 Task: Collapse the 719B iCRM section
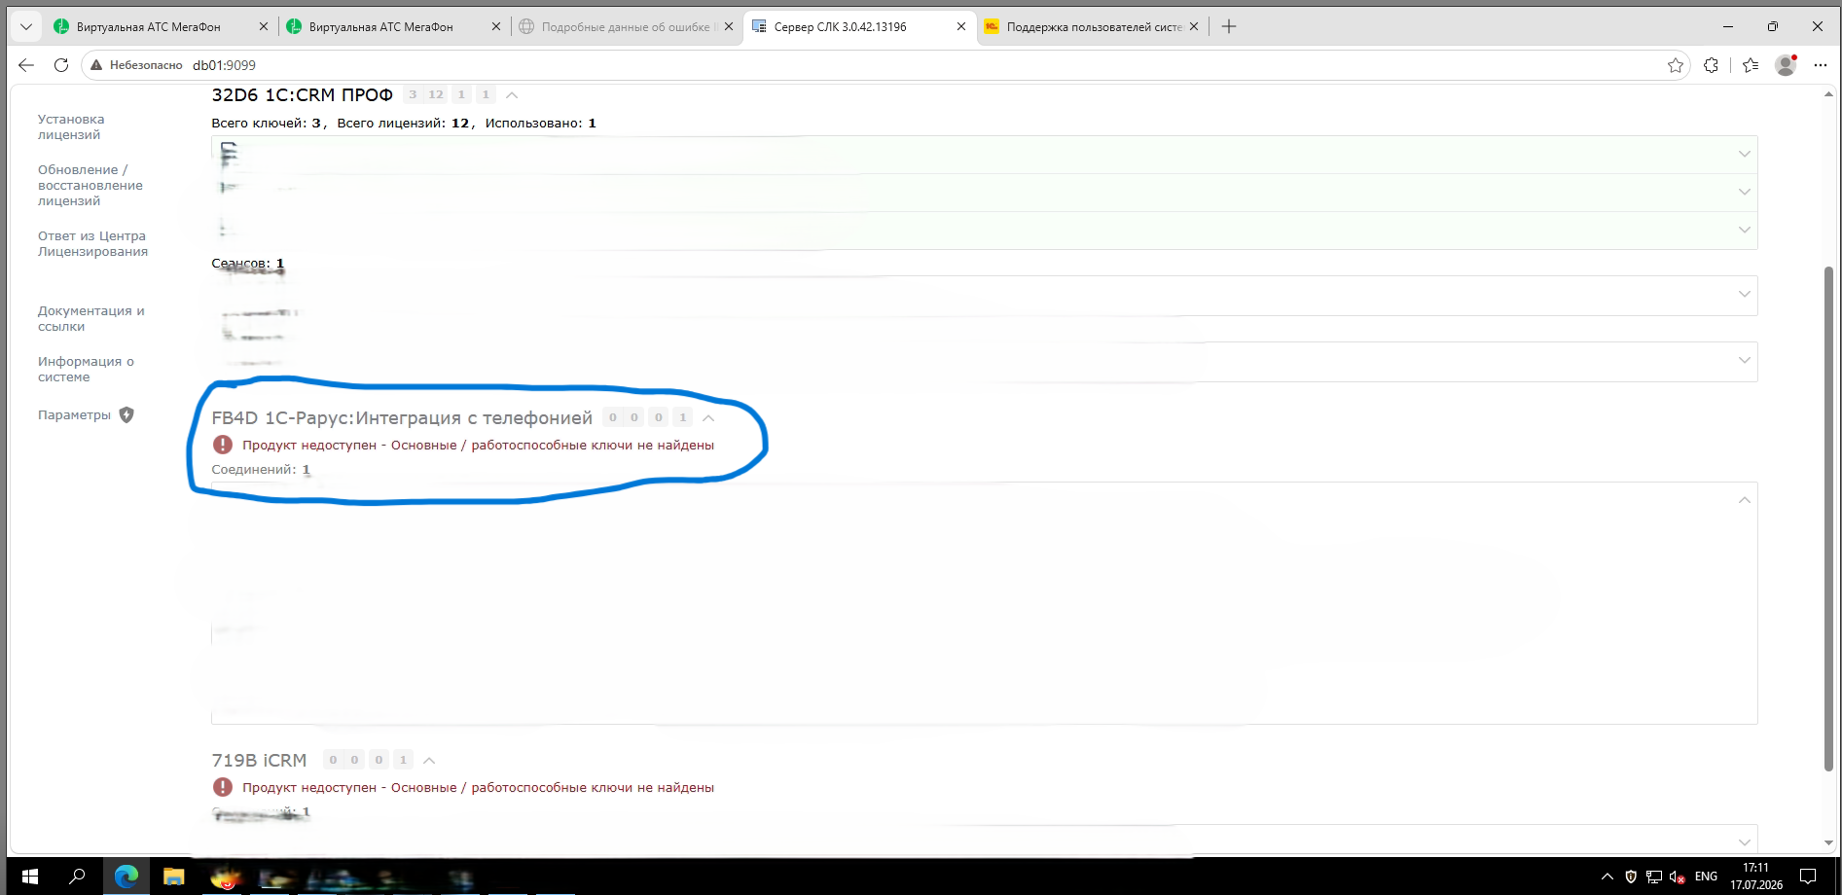tap(429, 760)
